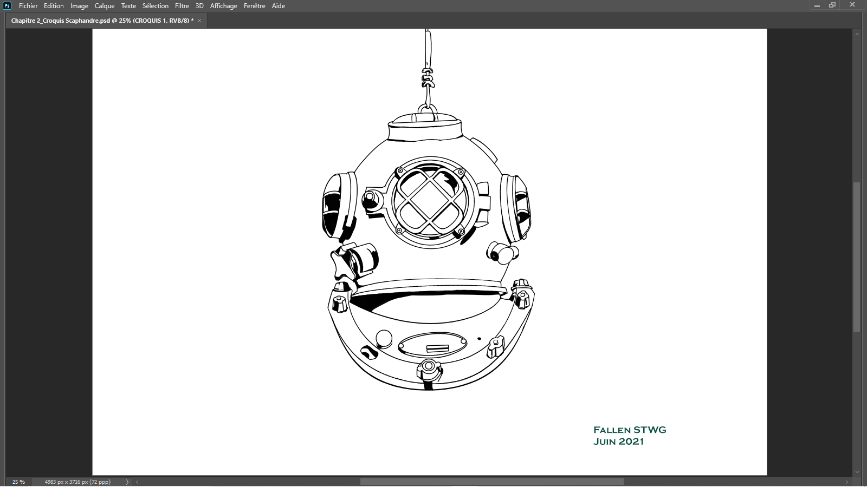Open the Edition menu
Screen dimensions: 867x487
coord(54,6)
